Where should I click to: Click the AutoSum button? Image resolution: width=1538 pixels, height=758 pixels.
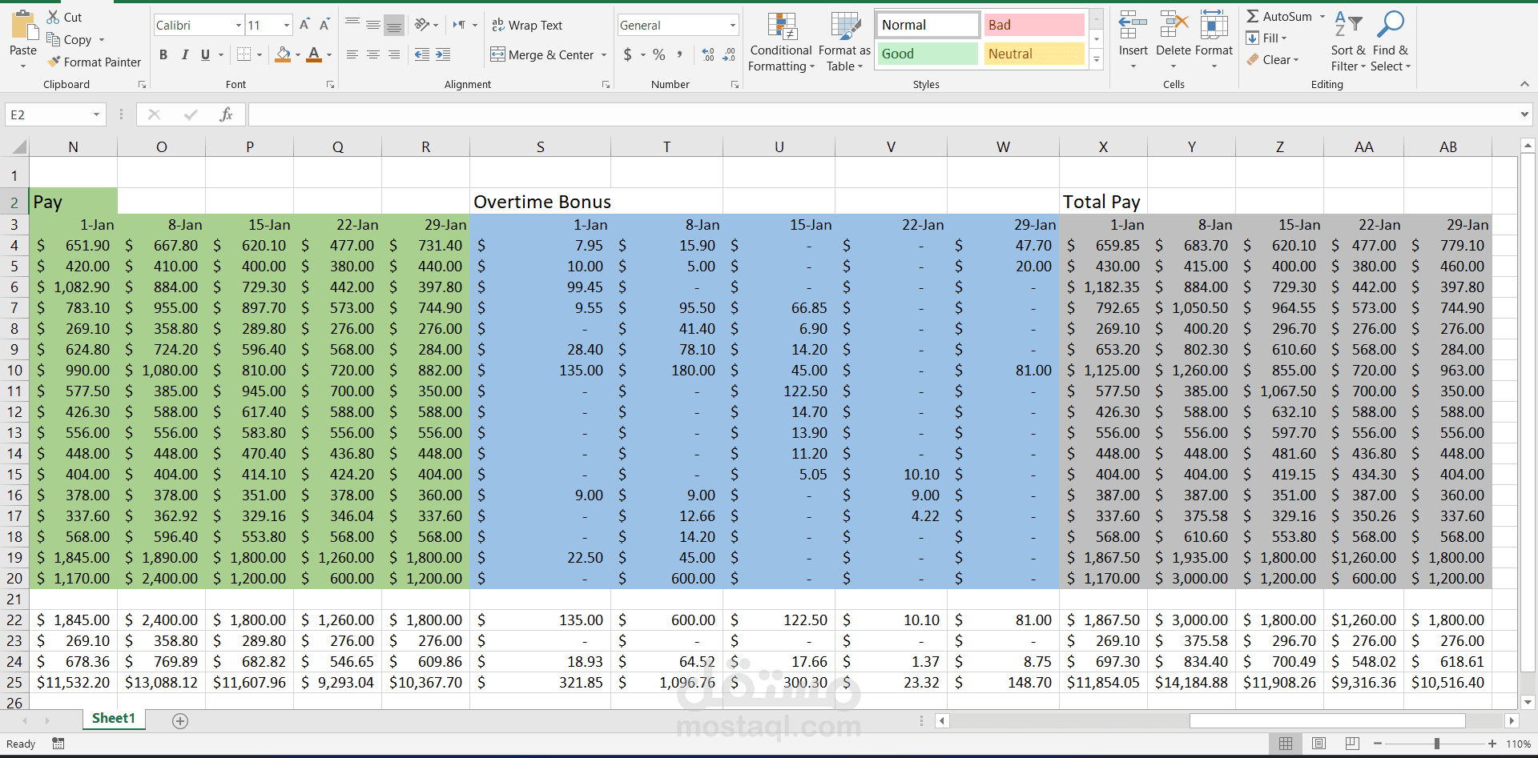coord(1279,16)
